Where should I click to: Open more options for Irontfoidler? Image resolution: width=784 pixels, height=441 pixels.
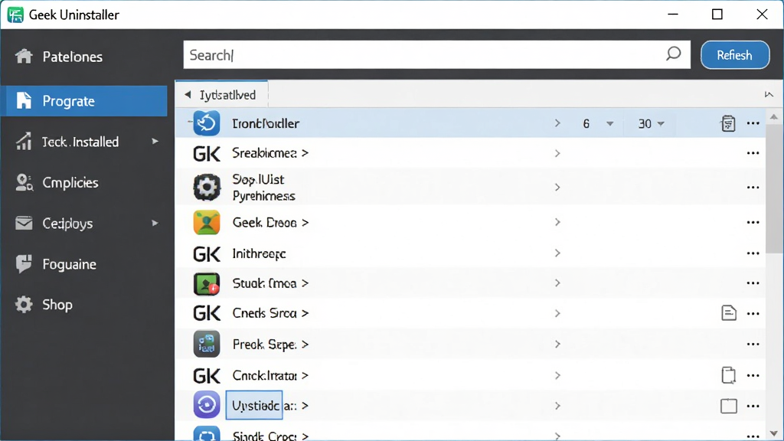coord(753,123)
